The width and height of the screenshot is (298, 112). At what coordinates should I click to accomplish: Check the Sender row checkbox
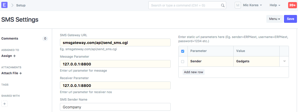click(183, 62)
